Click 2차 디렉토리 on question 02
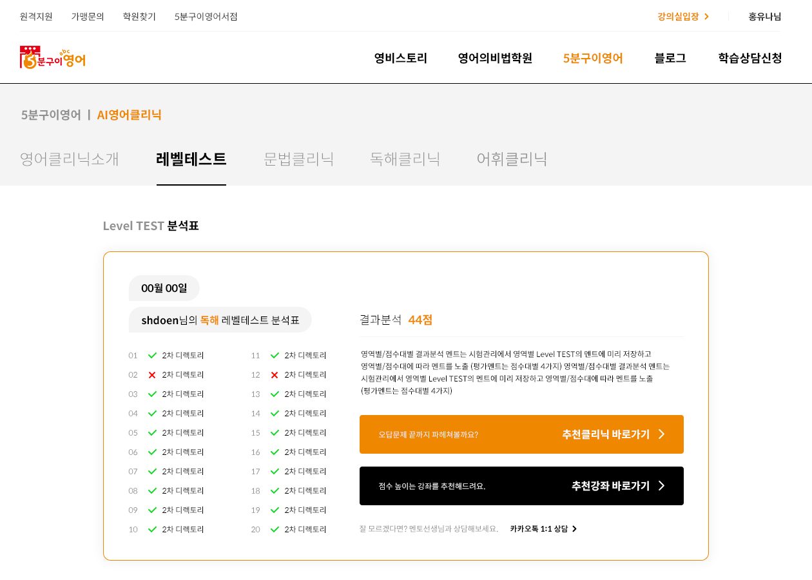Viewport: 812px width, 580px height. tap(183, 374)
